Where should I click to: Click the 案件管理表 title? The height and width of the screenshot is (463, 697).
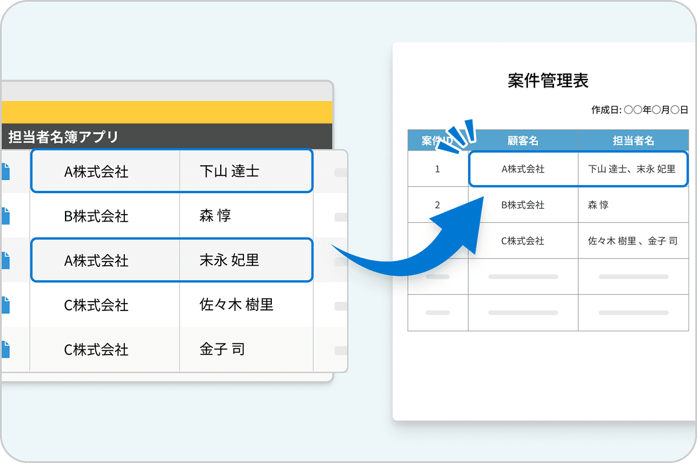coord(548,81)
